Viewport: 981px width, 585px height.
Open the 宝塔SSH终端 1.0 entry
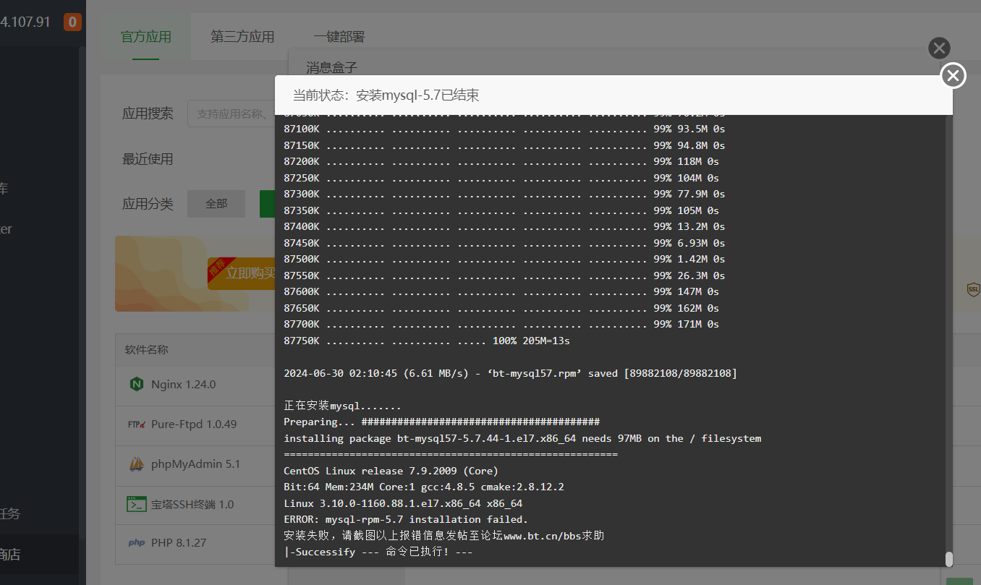pyautogui.click(x=192, y=504)
